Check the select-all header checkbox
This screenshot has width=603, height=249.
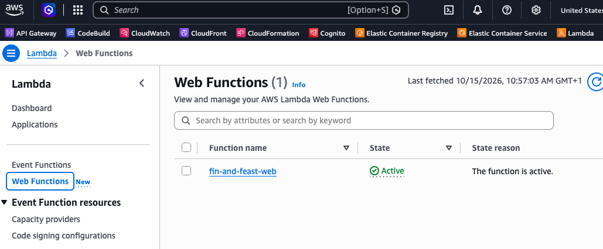point(186,147)
